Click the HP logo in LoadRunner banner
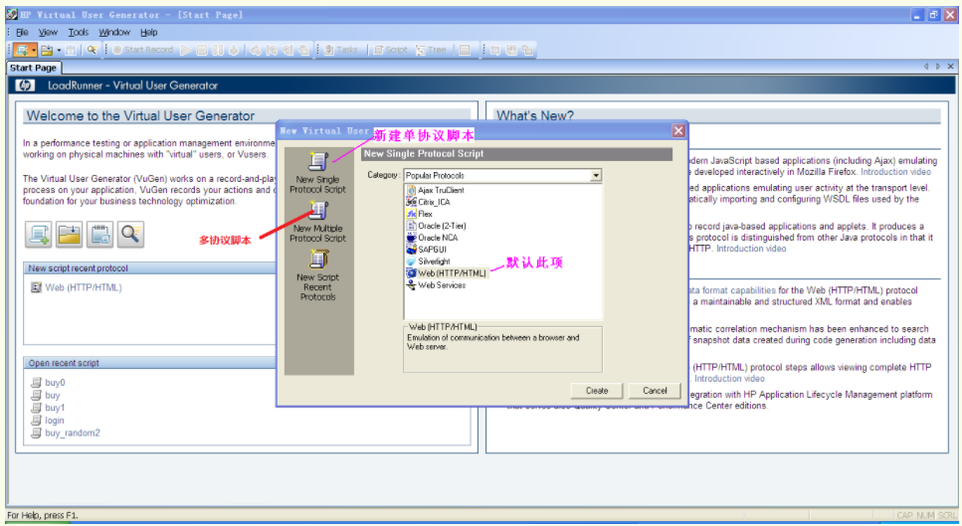 pyautogui.click(x=25, y=86)
